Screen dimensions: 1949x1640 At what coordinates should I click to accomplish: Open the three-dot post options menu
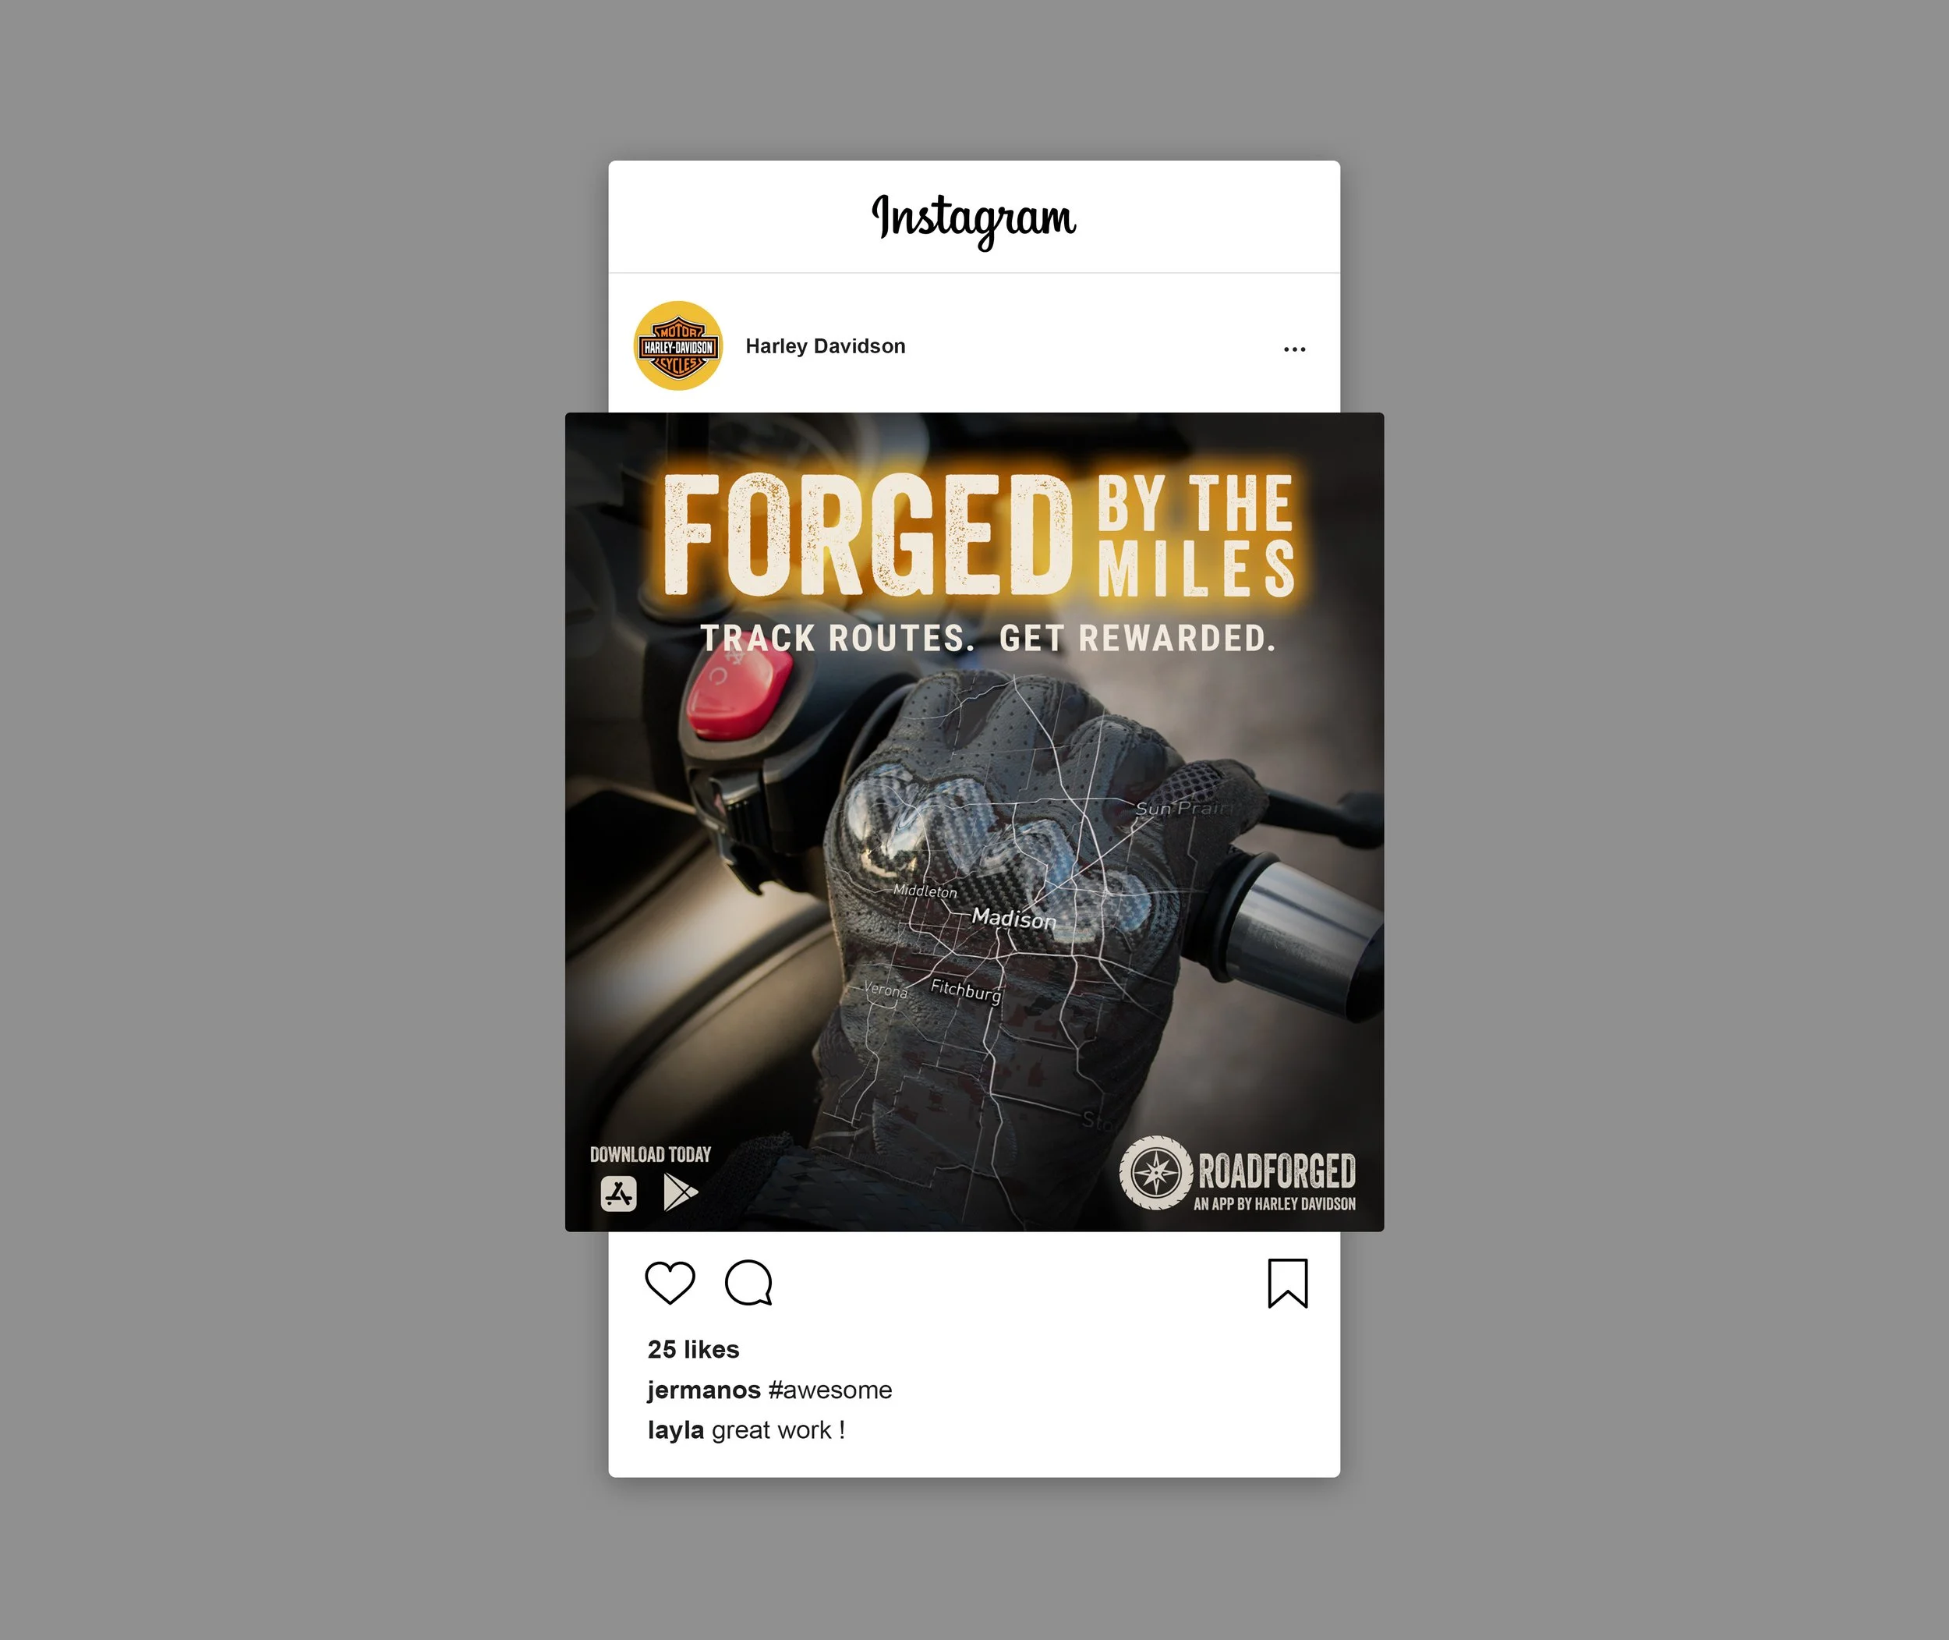[x=1295, y=349]
